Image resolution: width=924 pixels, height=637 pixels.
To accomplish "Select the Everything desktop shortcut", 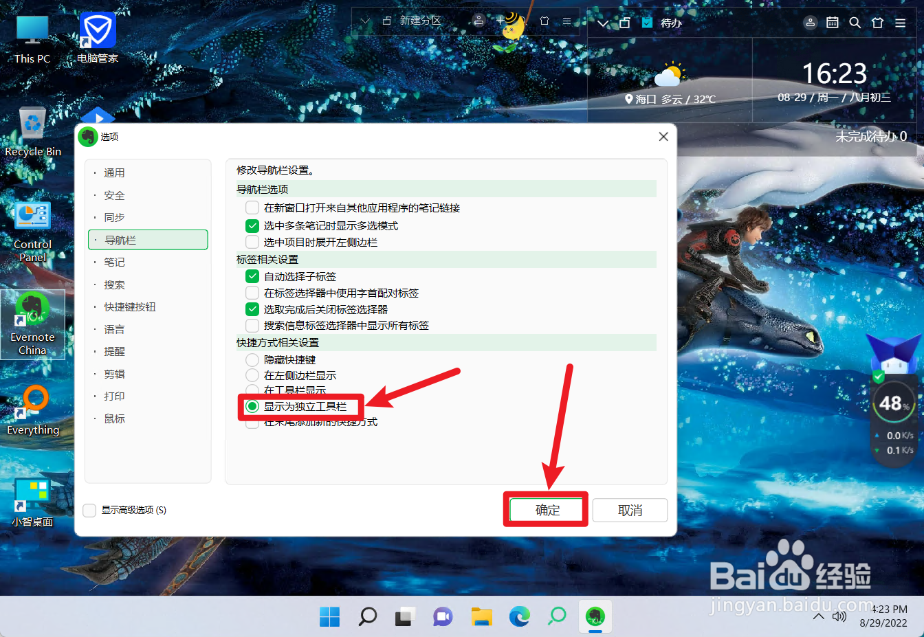I will (x=33, y=411).
